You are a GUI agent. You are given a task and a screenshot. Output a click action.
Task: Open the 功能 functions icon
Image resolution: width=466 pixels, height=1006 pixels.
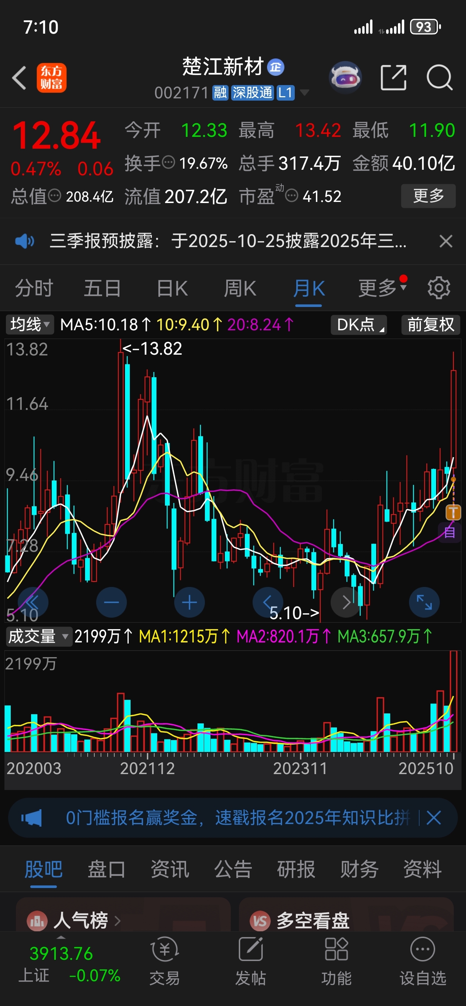click(x=336, y=962)
